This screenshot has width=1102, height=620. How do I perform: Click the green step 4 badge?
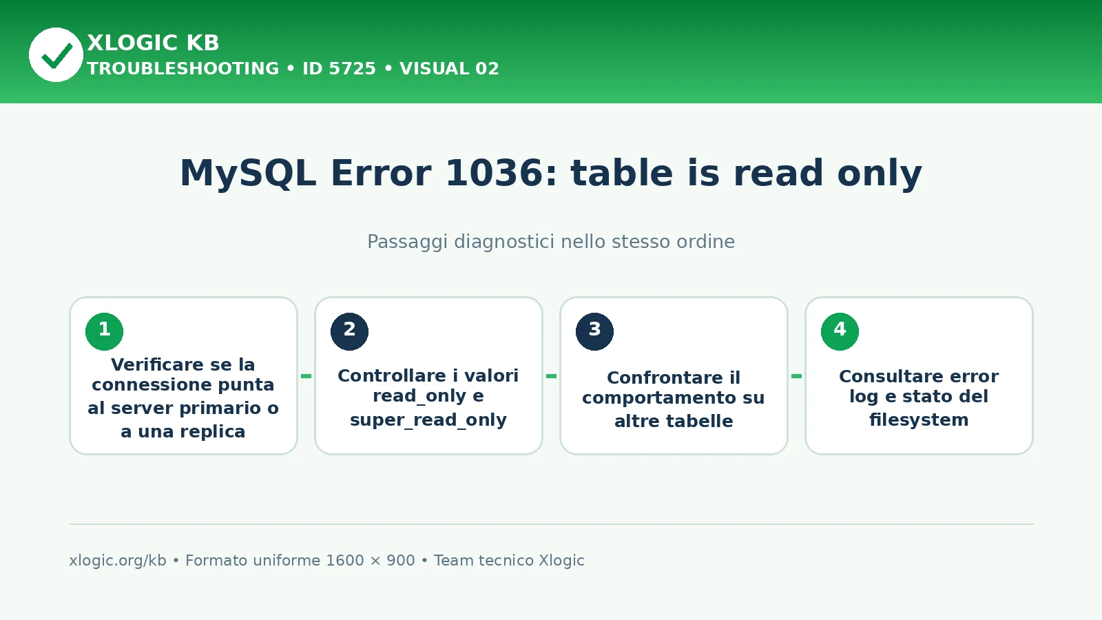(840, 331)
